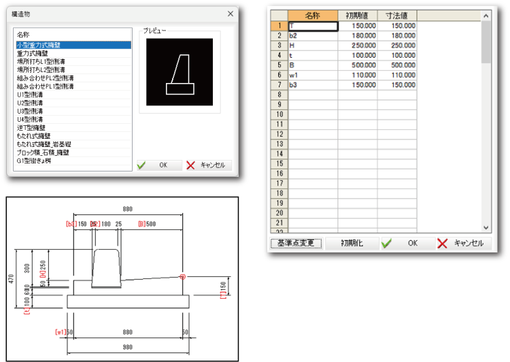Click the red reference point marker in drawing
The image size is (510, 362).
182,276
